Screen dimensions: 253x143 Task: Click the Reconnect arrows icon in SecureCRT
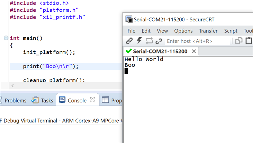pyautogui.click(x=149, y=41)
